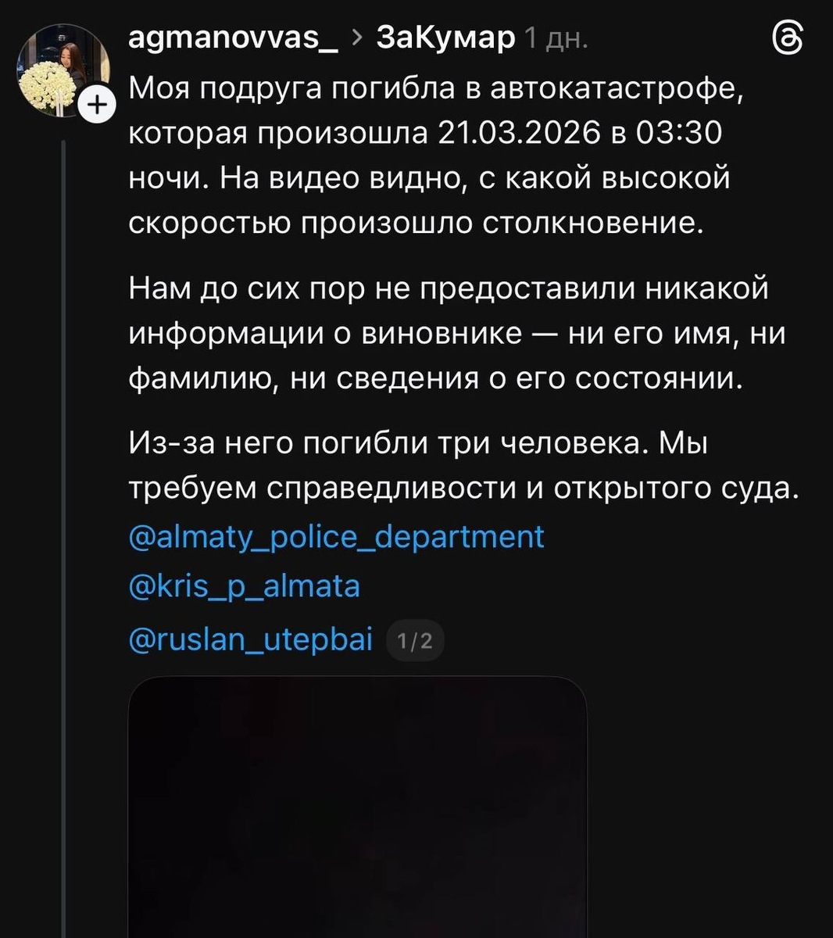Tap the 1 дн. timestamp

pos(558,37)
